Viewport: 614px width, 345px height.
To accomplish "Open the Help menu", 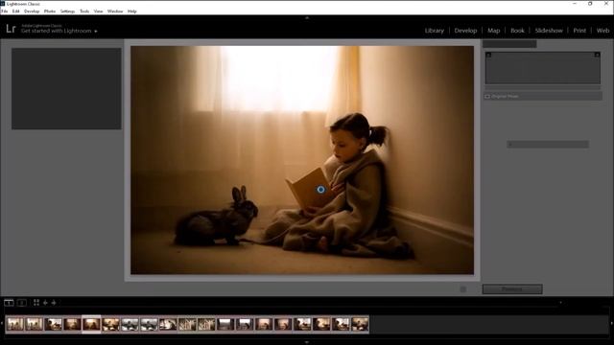I will (x=132, y=11).
